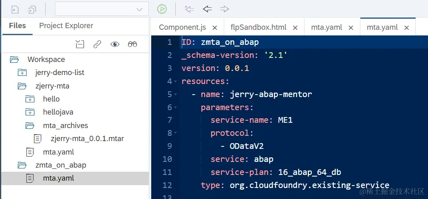Fold the protocol block at line 8
Image resolution: width=428 pixels, height=199 pixels.
[176, 133]
